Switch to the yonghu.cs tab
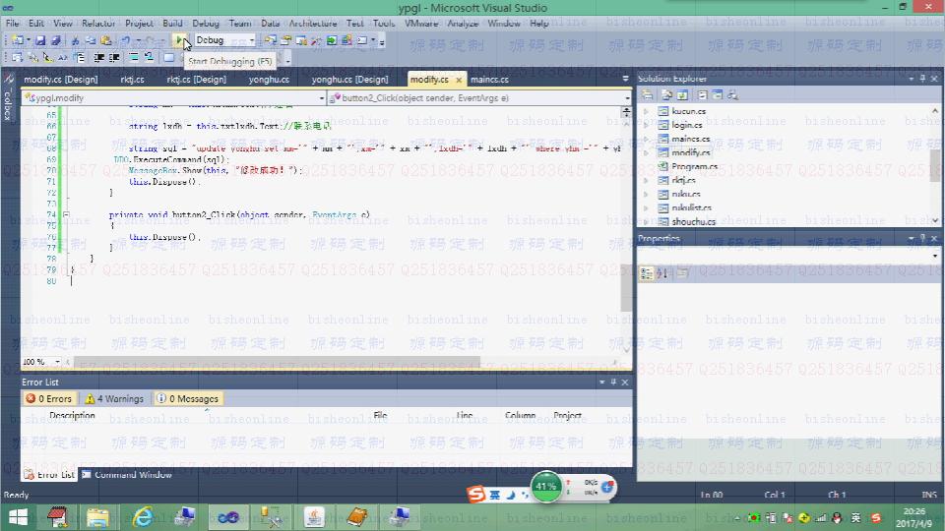The width and height of the screenshot is (945, 531). point(269,79)
